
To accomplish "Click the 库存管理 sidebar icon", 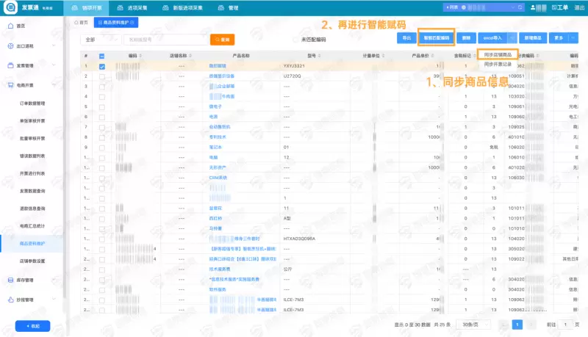I will pyautogui.click(x=10, y=280).
